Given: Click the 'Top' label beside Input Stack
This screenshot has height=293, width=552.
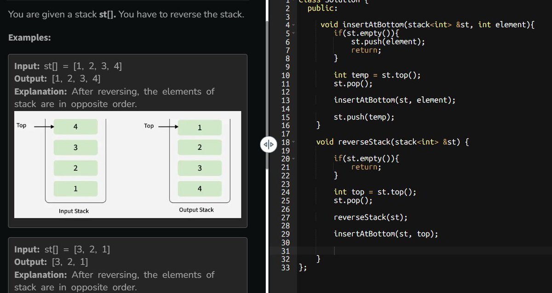Looking at the screenshot, I should [21, 125].
